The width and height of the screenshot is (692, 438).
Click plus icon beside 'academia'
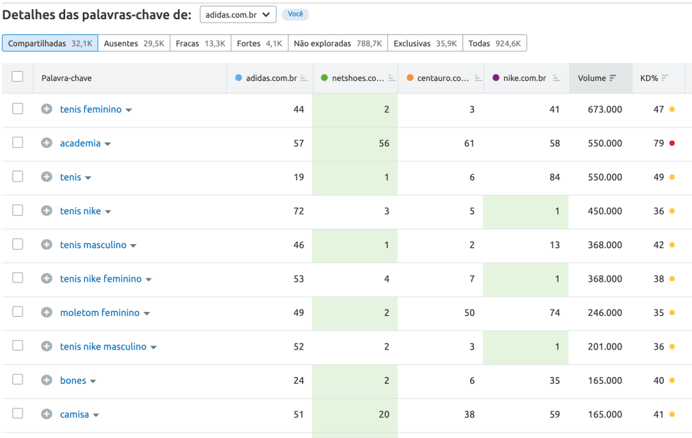[47, 143]
